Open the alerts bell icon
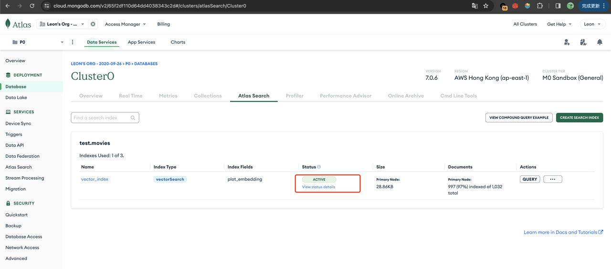The height and width of the screenshot is (269, 611). (600, 42)
